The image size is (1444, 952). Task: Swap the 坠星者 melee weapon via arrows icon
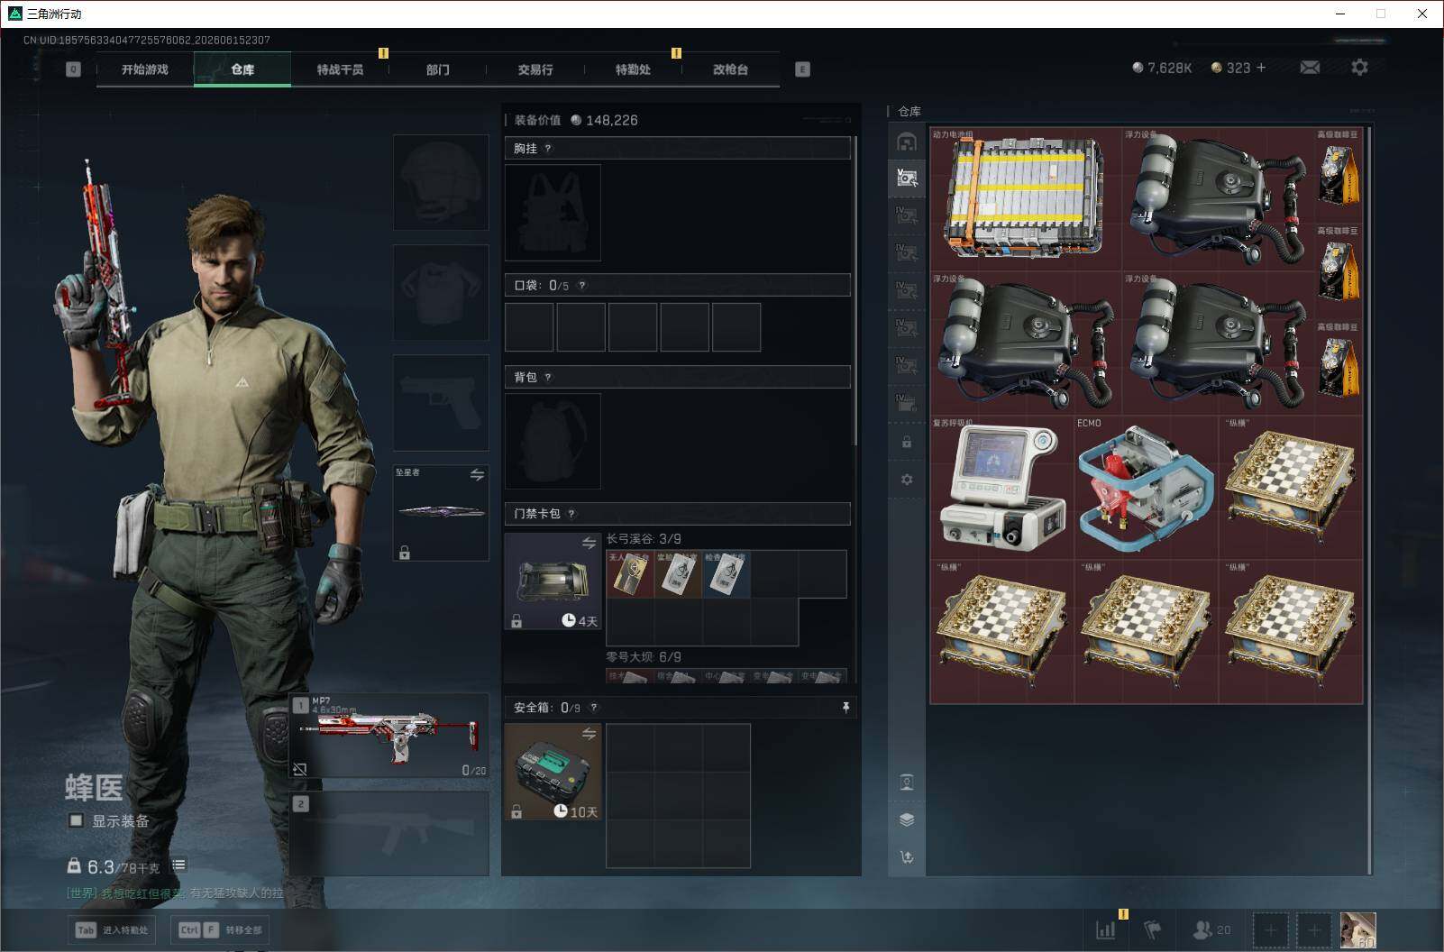[477, 474]
